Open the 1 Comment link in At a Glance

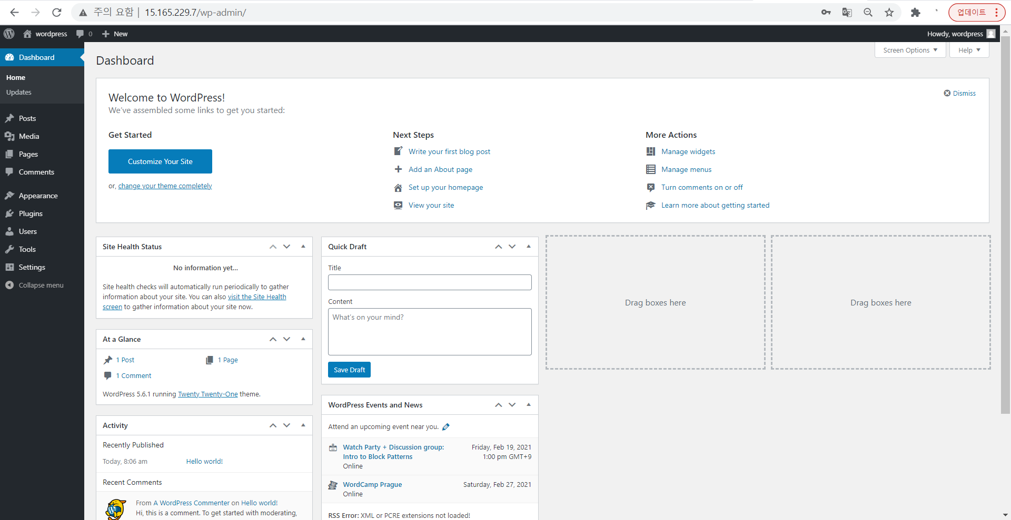tap(134, 376)
